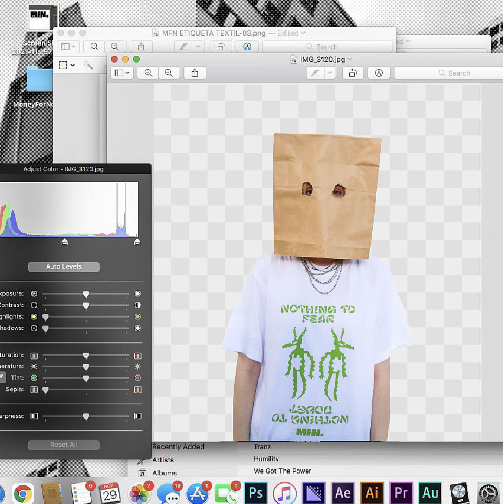Click zoom out in IMG_3120 toolbar
The height and width of the screenshot is (504, 503).
click(x=148, y=73)
